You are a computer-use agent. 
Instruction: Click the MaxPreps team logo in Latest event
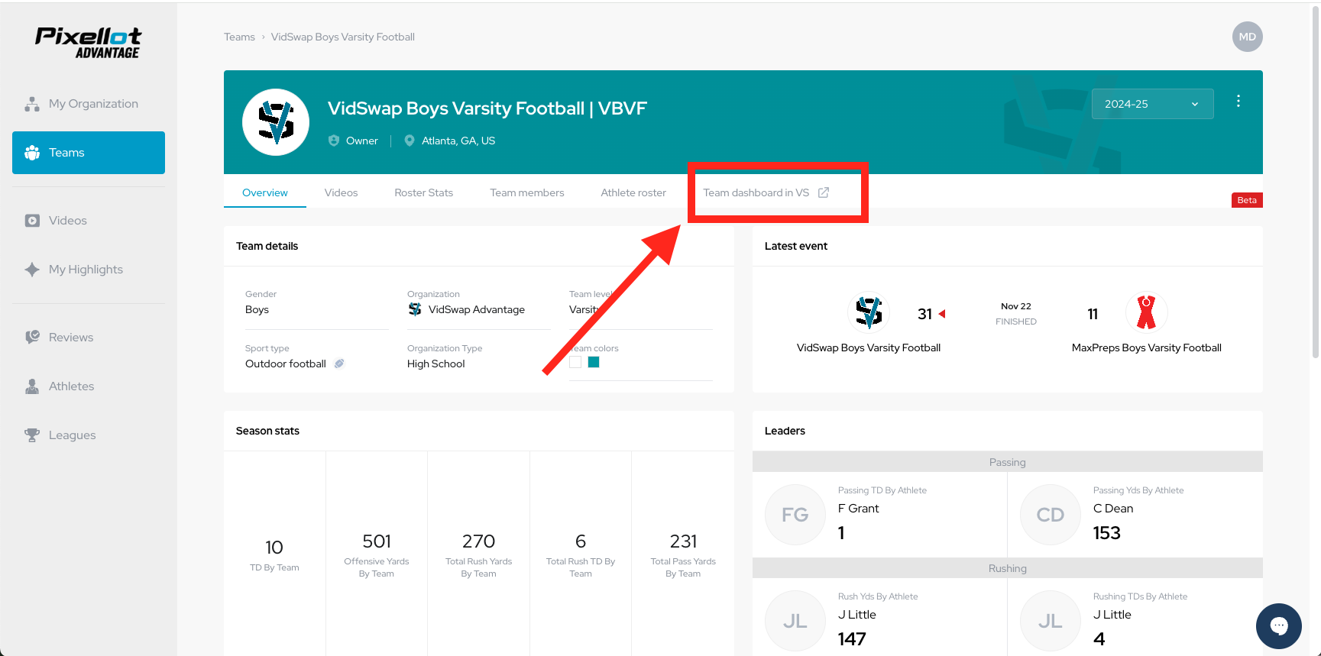tap(1146, 312)
